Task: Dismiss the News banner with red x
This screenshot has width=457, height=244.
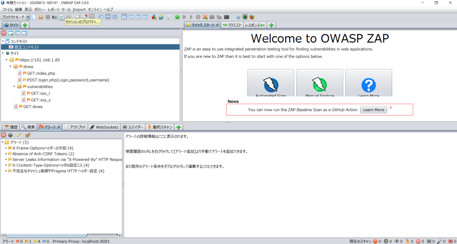Action: point(391,108)
